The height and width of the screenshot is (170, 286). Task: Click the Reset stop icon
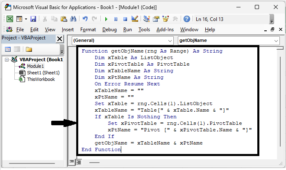[x=125, y=19]
